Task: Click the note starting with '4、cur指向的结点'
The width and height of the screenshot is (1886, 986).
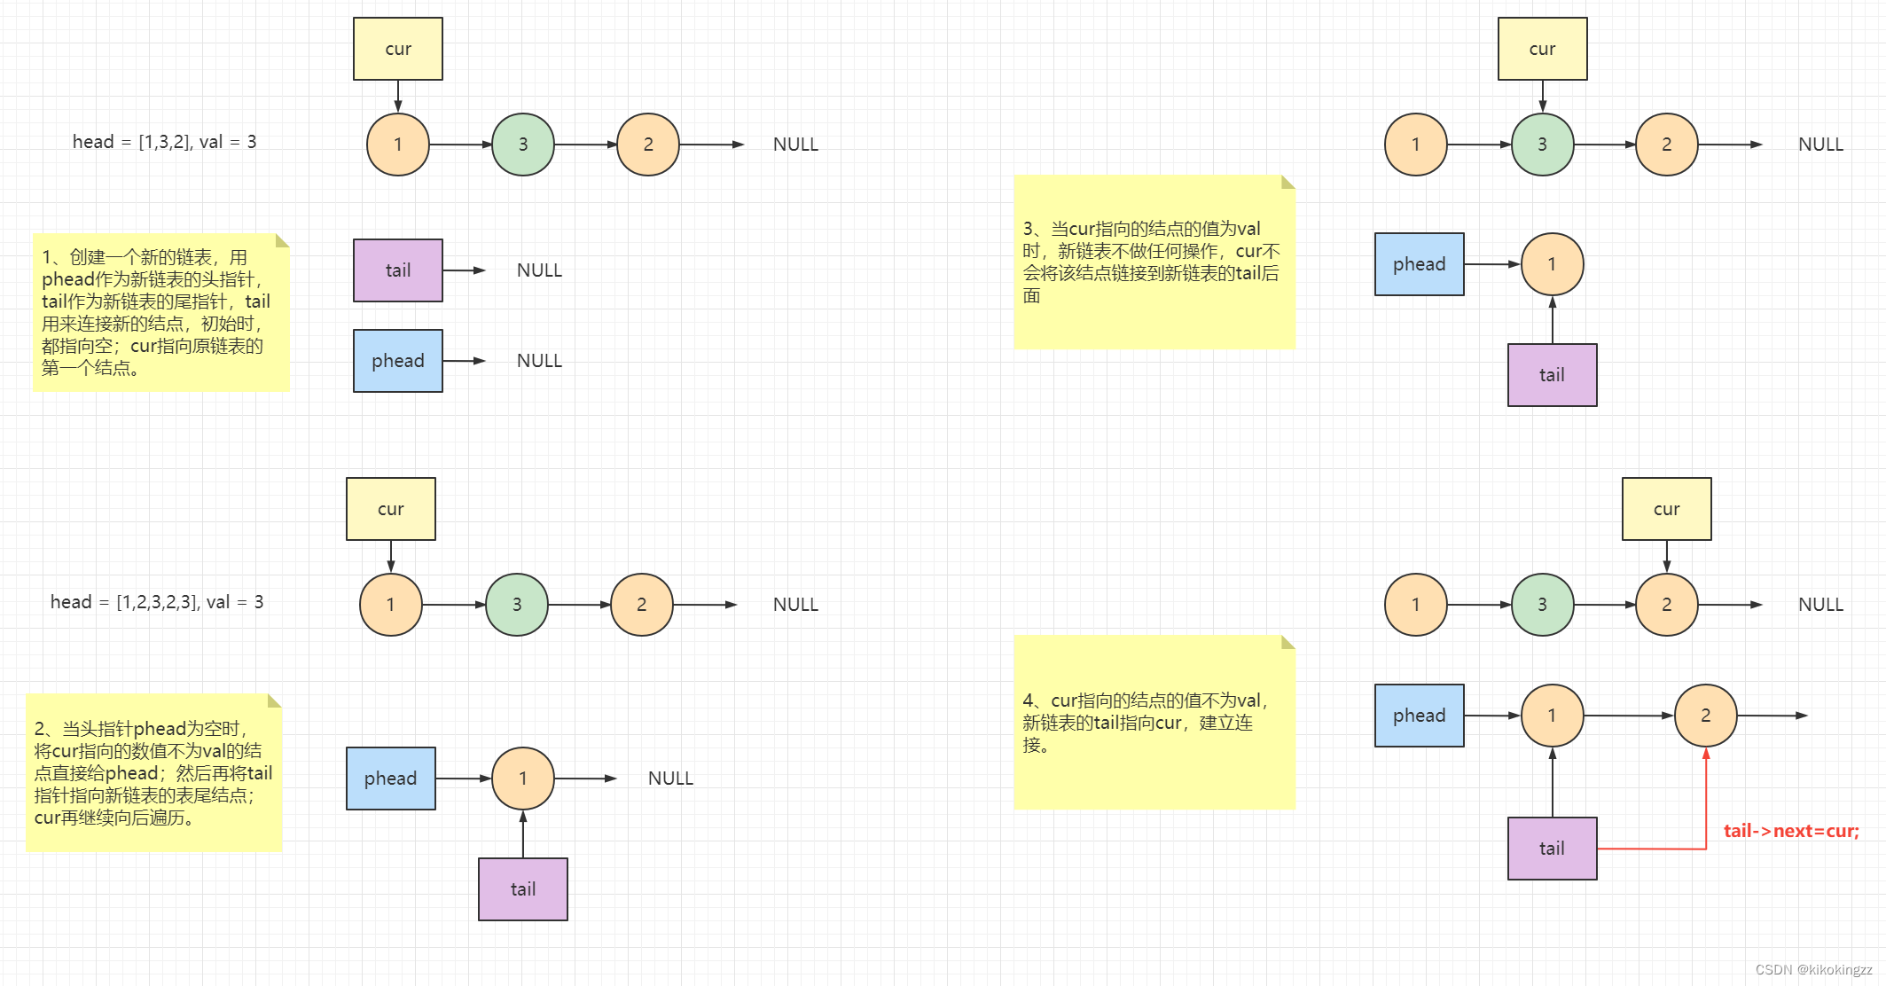Action: coord(1153,723)
